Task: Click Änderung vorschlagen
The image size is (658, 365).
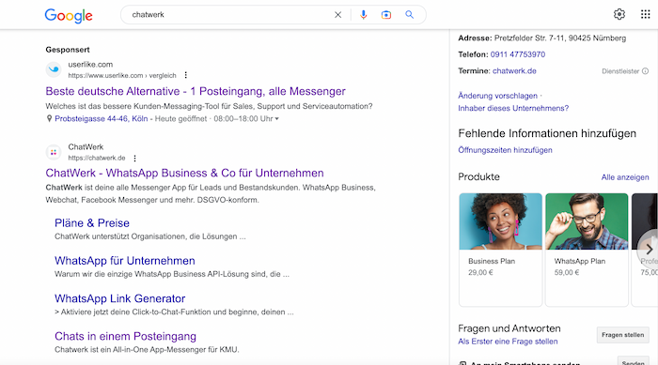Action: (x=497, y=96)
